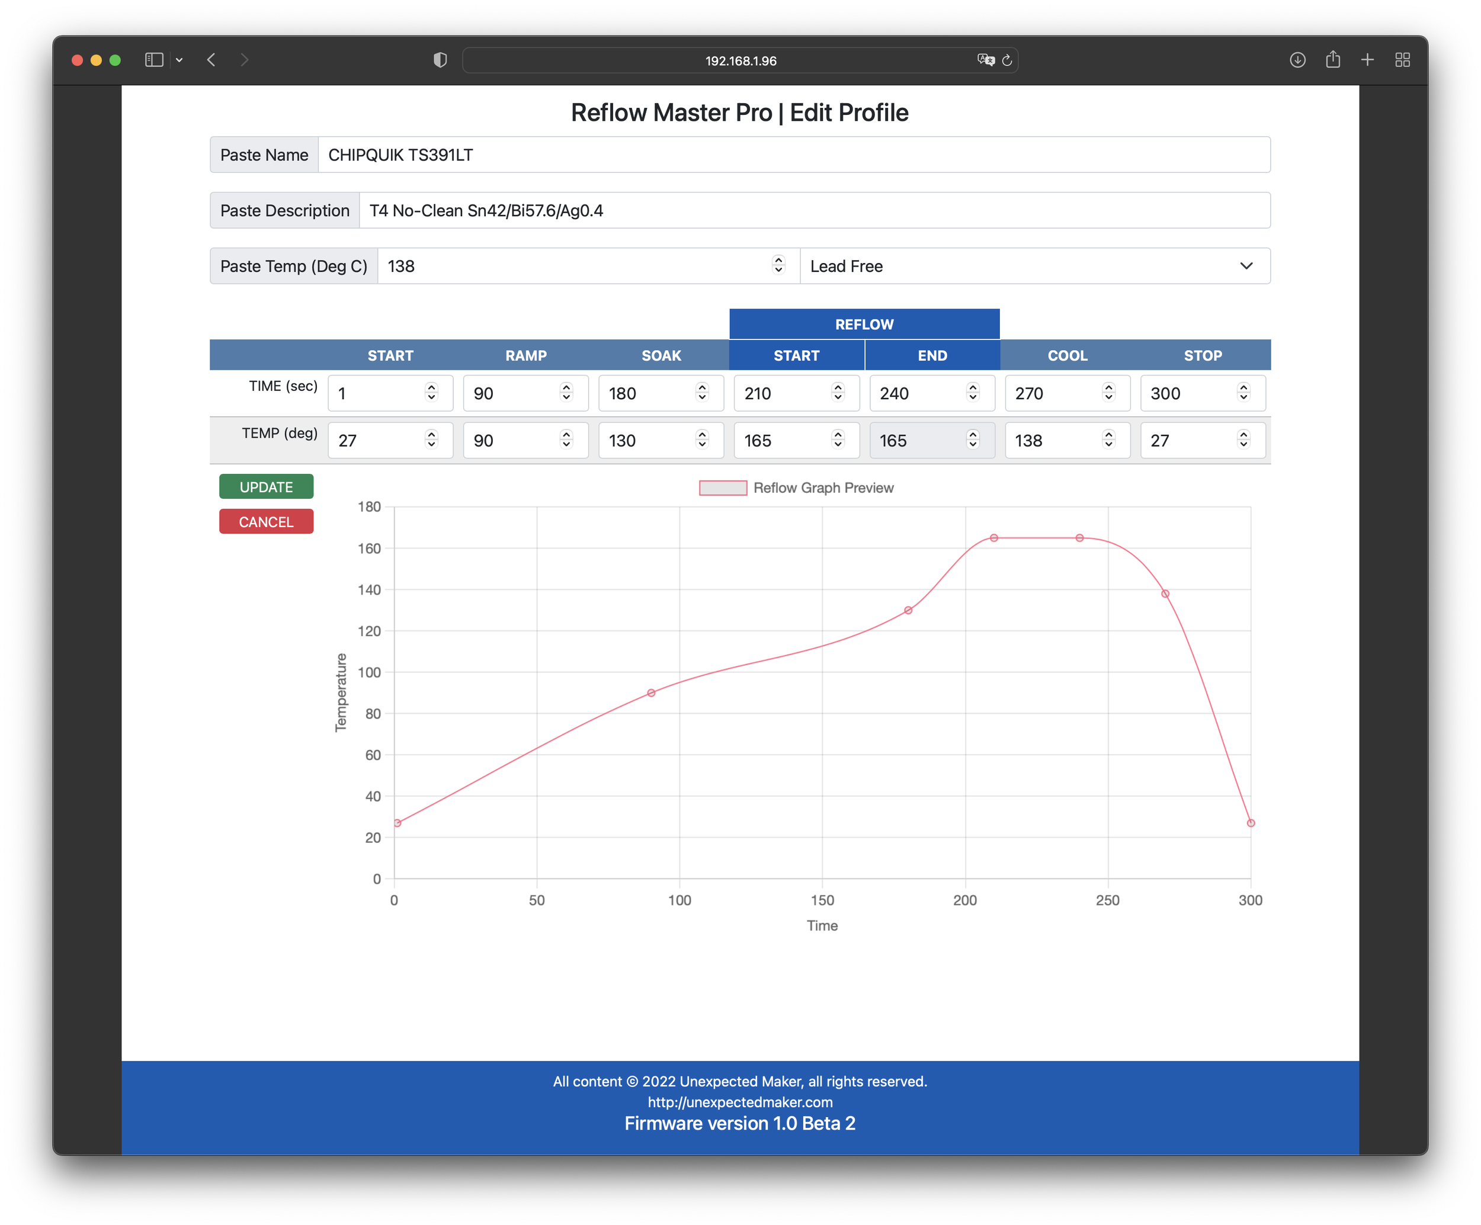Click the privacy shield icon

click(x=440, y=60)
